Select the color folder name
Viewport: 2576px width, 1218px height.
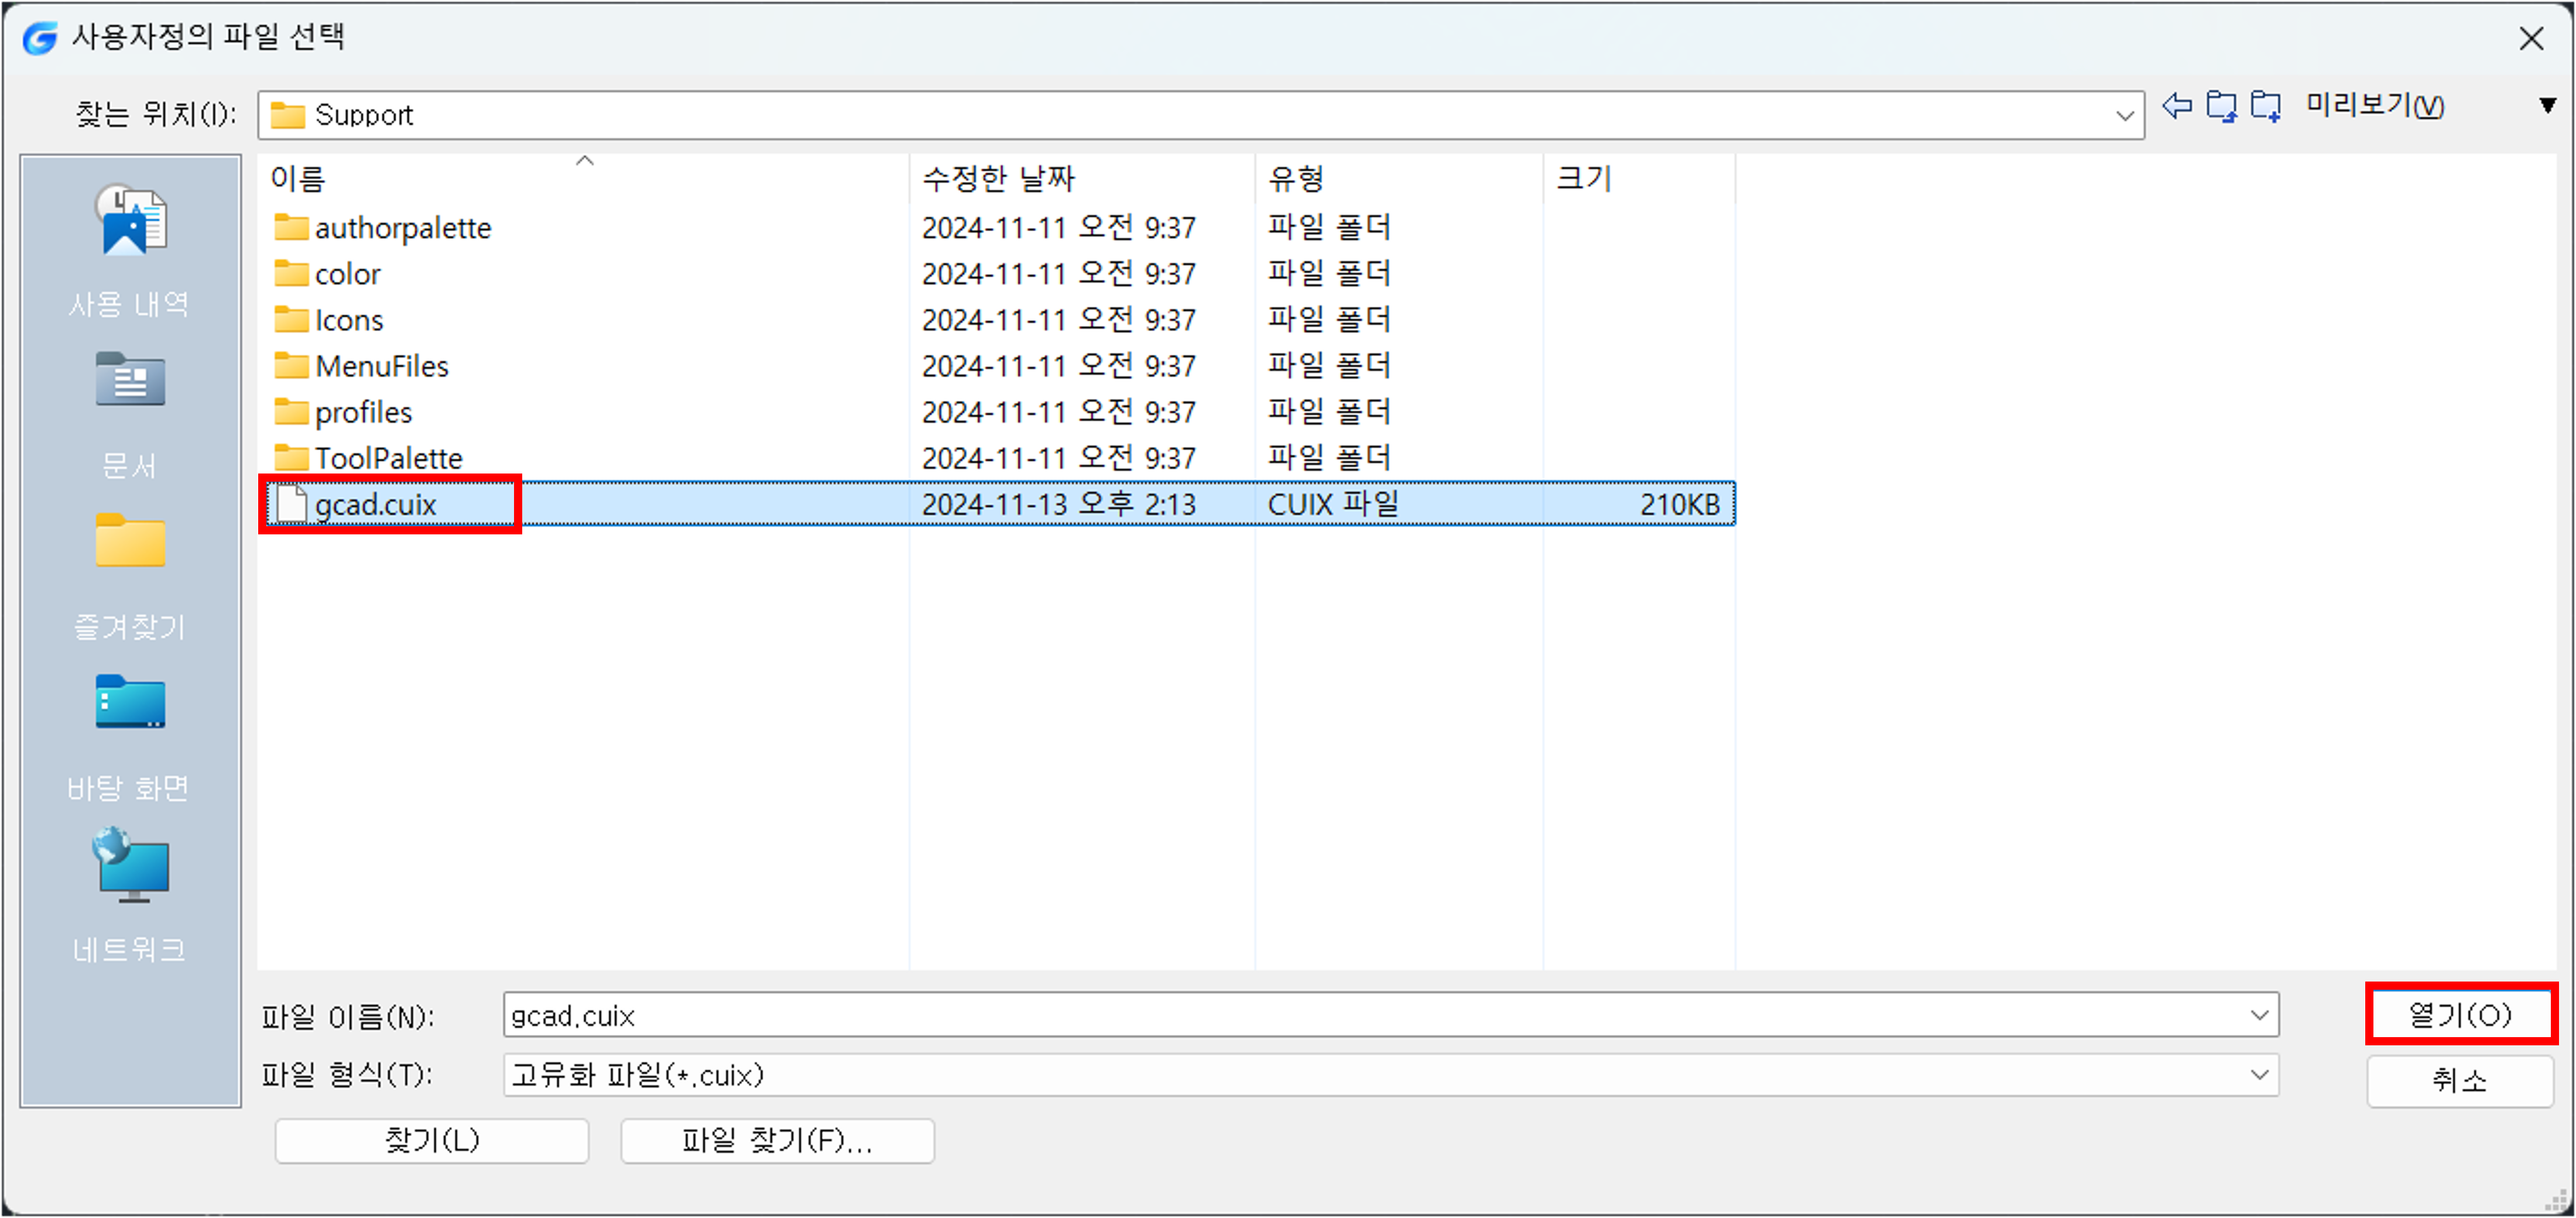(347, 274)
